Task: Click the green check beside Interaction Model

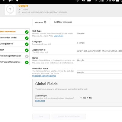Action: coord(27,38)
